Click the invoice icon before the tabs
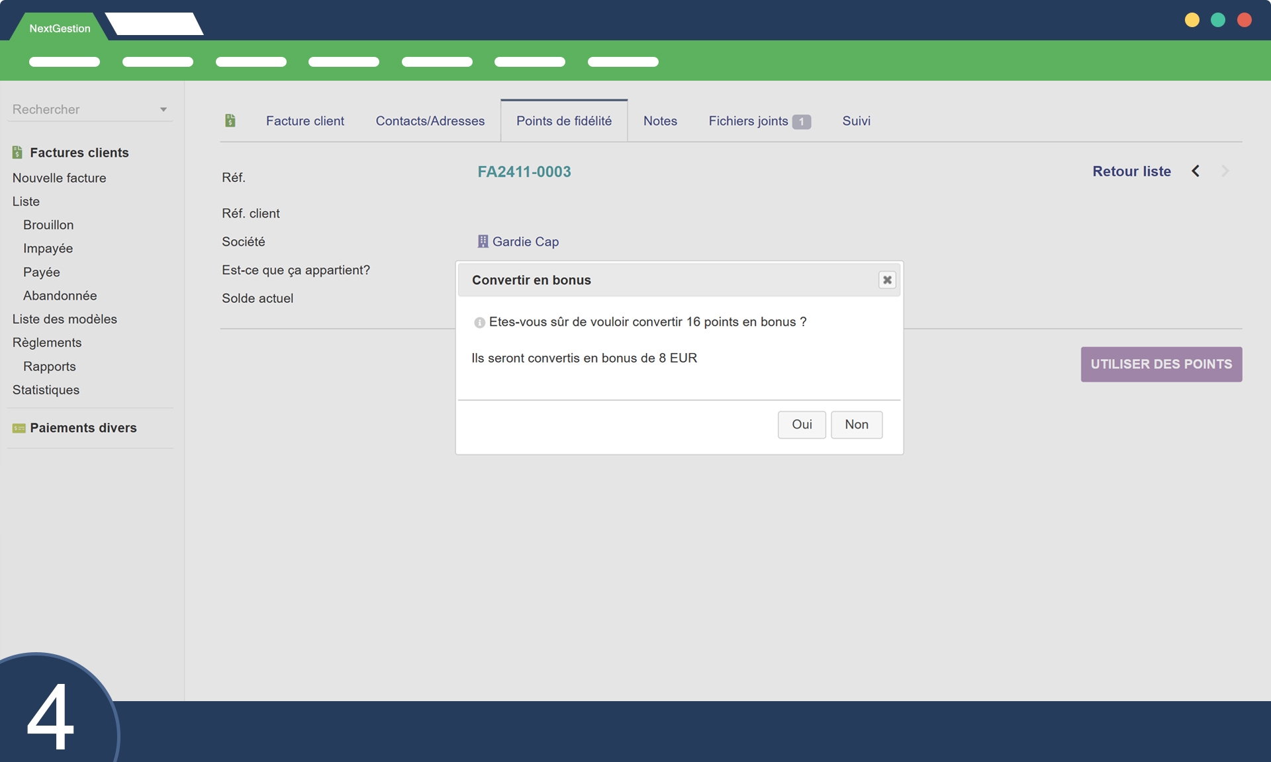The width and height of the screenshot is (1271, 762). [x=230, y=120]
